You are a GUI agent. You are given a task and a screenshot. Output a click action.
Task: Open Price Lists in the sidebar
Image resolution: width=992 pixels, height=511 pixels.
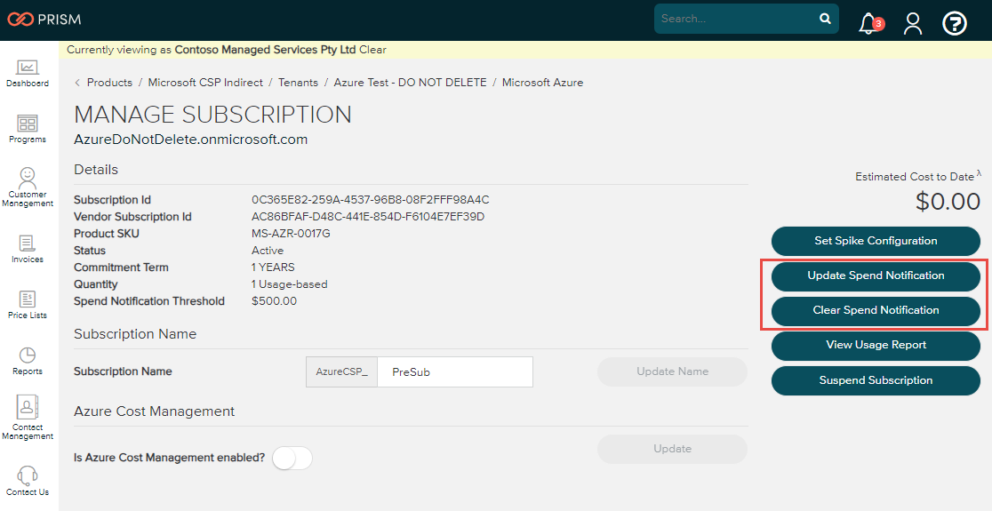(28, 305)
